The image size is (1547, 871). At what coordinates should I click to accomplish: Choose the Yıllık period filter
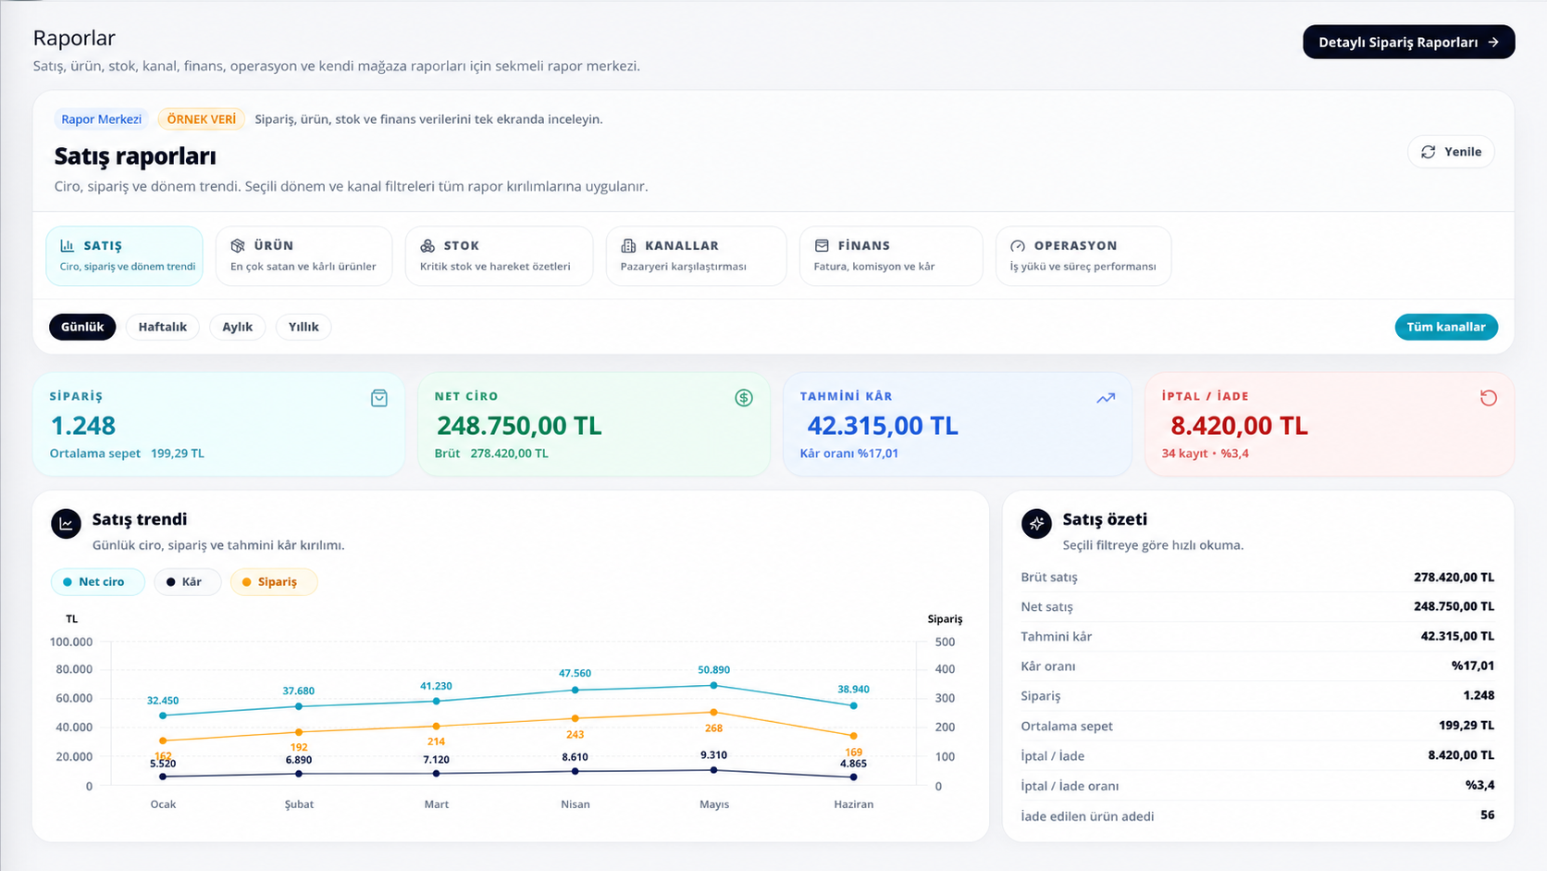tap(303, 327)
